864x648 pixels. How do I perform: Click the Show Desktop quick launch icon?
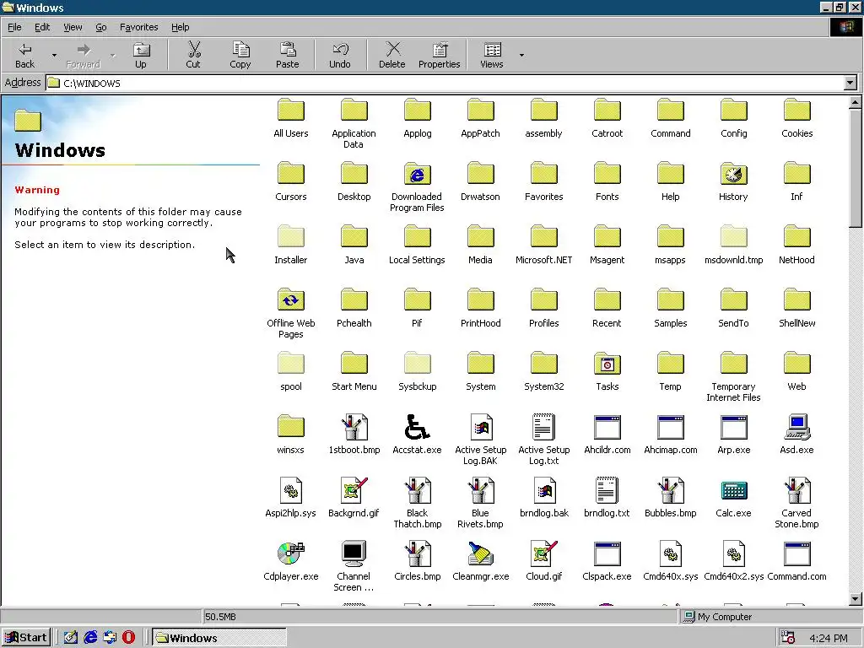coord(71,638)
